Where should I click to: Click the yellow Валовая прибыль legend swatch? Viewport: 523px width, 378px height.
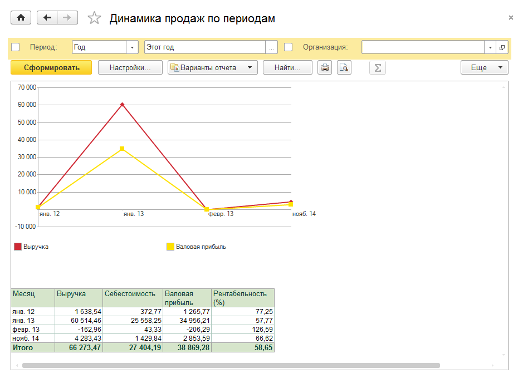(x=170, y=247)
